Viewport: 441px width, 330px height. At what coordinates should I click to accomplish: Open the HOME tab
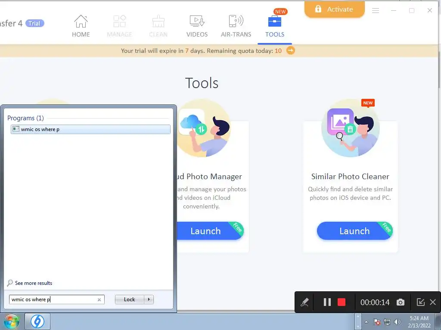[81, 26]
